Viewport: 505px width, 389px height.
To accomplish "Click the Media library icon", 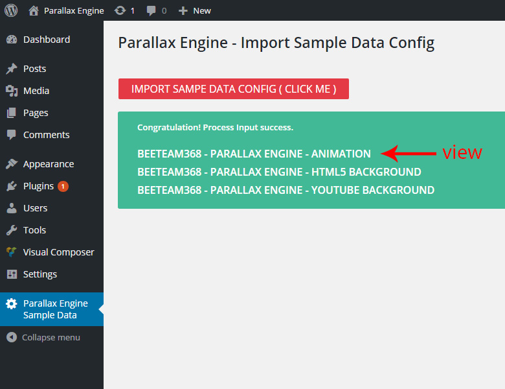I will click(x=12, y=91).
